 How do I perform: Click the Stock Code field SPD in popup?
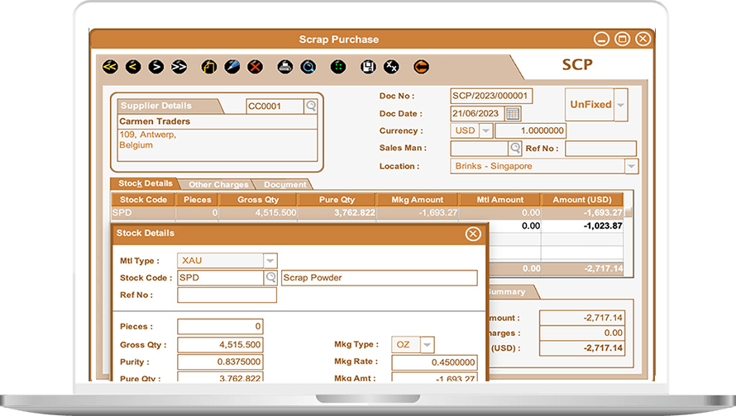click(x=221, y=278)
